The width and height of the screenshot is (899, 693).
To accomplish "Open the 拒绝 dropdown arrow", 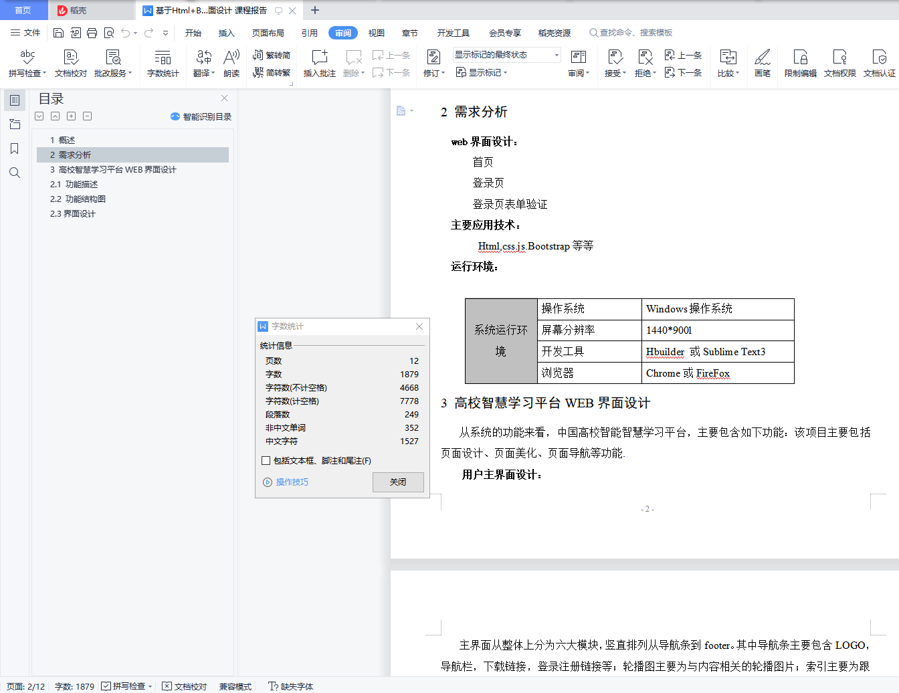I will coord(654,73).
